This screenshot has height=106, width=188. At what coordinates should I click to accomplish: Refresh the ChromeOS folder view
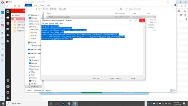pos(121,9)
